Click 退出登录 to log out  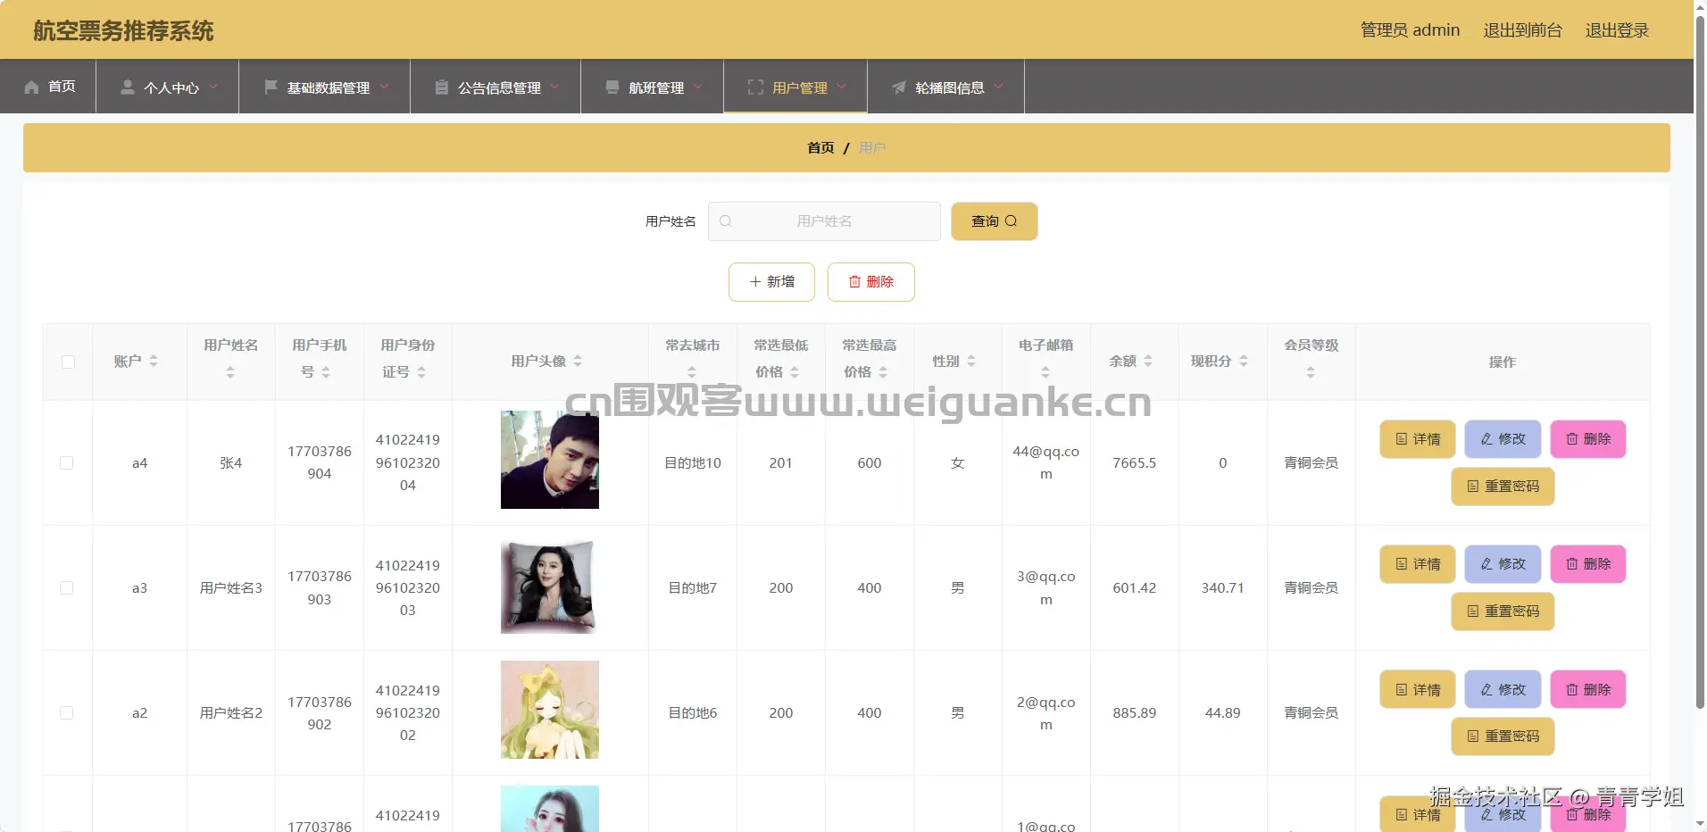click(1617, 30)
